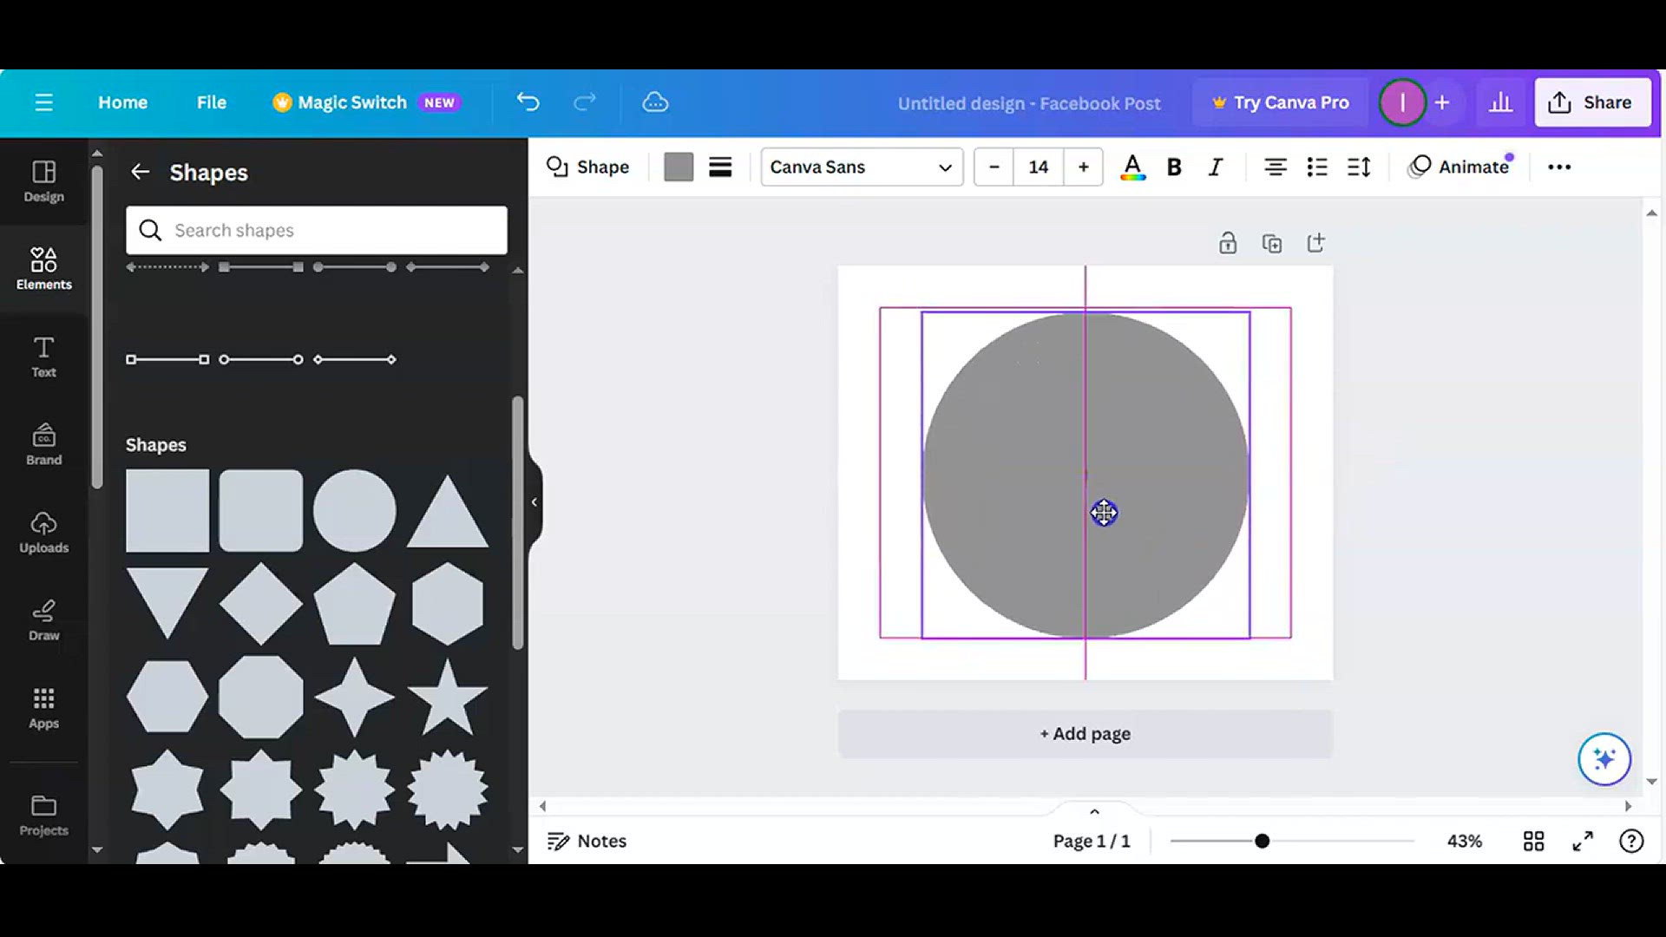Click the cloud save status icon
This screenshot has height=937, width=1666.
655,102
